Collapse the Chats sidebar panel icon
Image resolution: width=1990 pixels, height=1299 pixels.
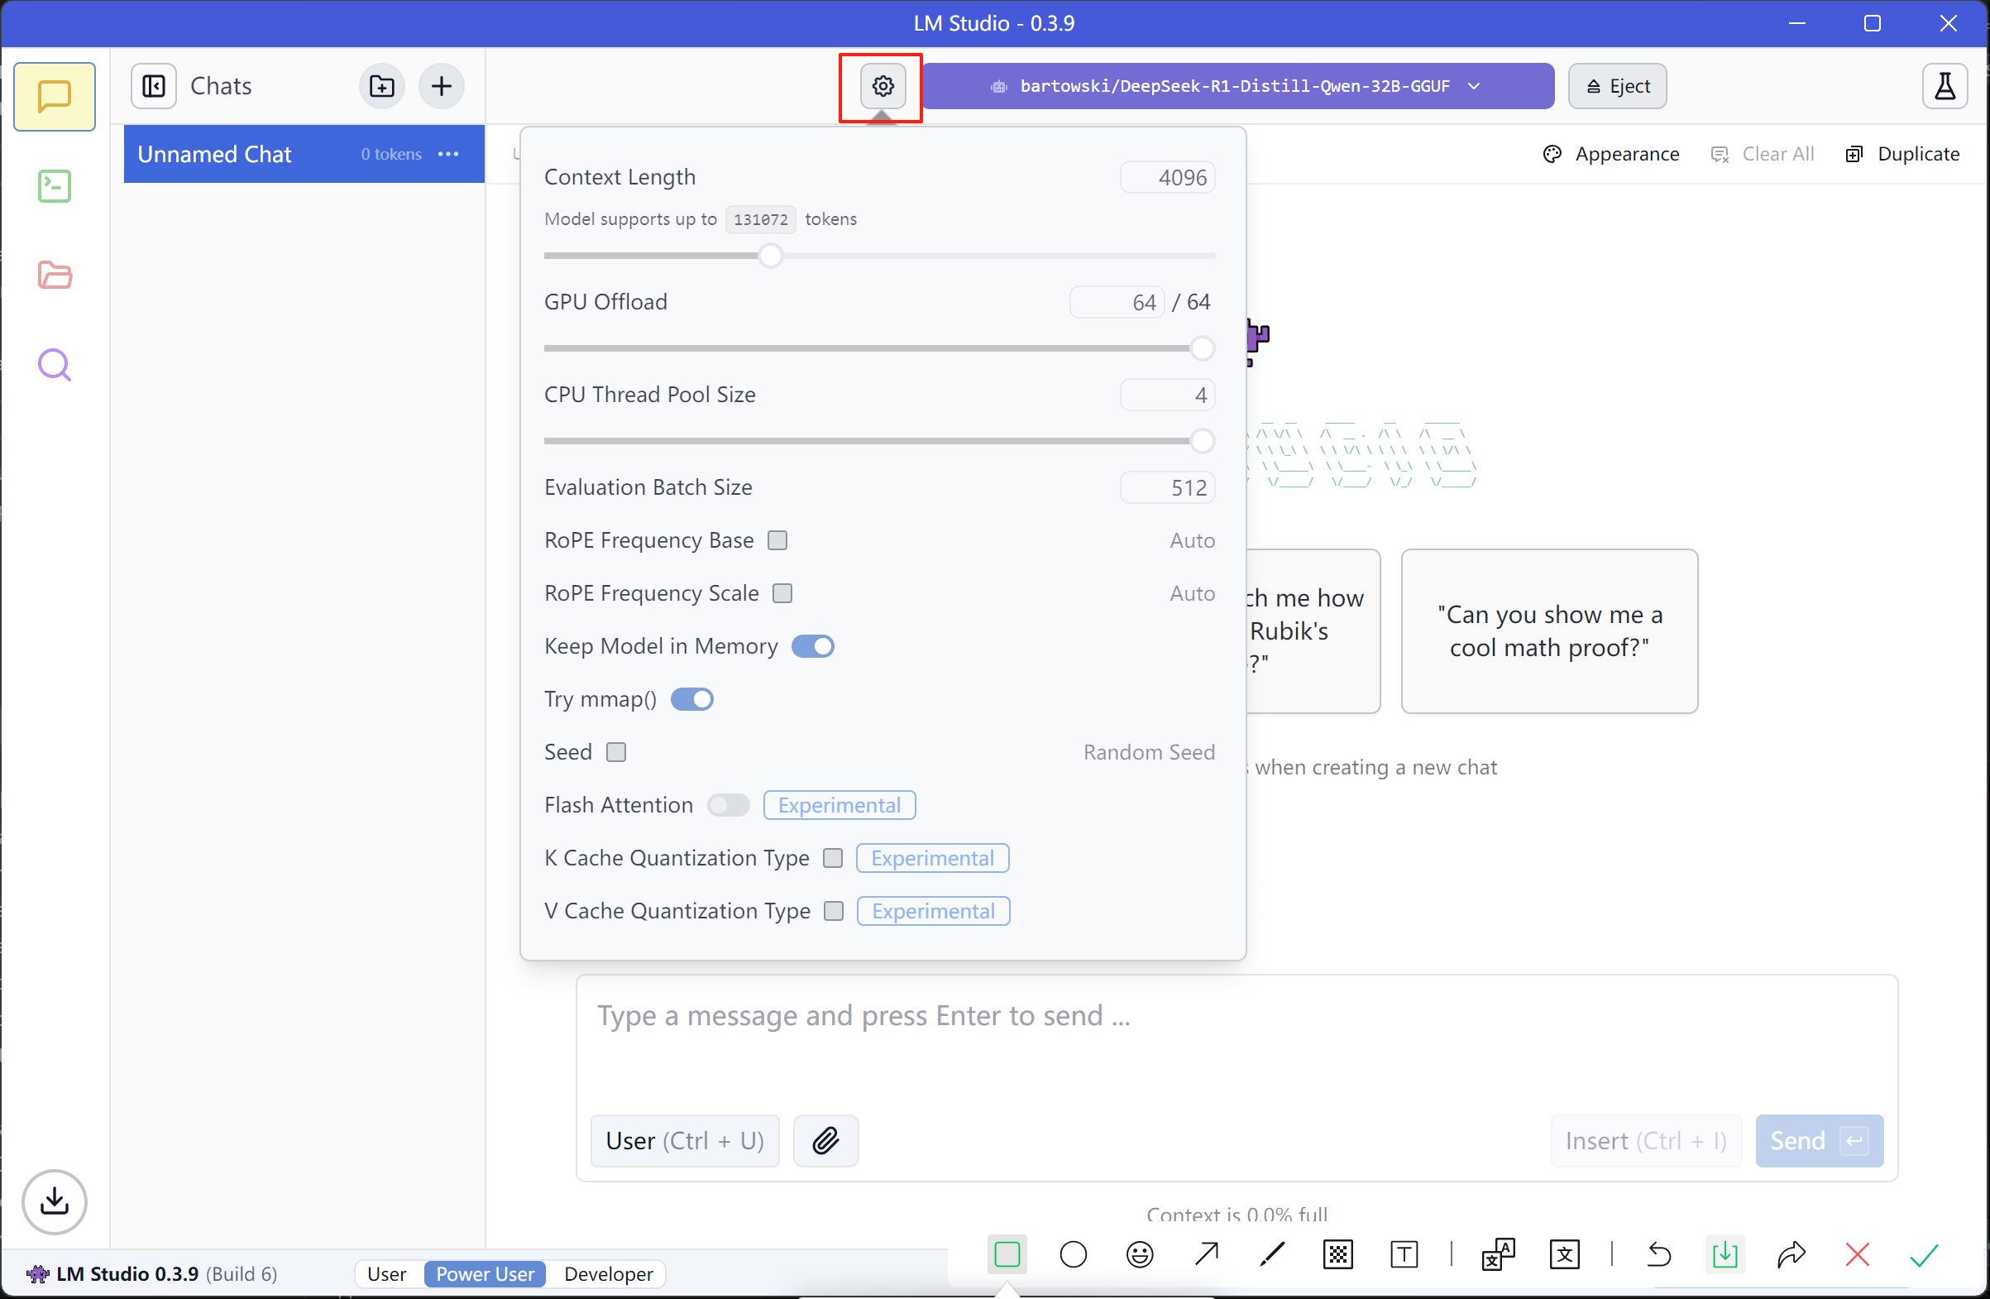point(154,86)
